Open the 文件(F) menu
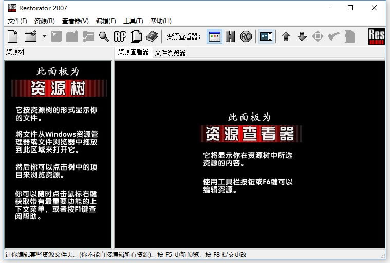390x263 pixels. pos(17,21)
